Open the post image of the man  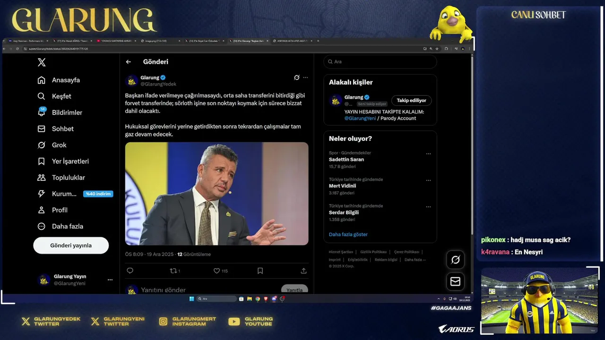click(x=216, y=194)
